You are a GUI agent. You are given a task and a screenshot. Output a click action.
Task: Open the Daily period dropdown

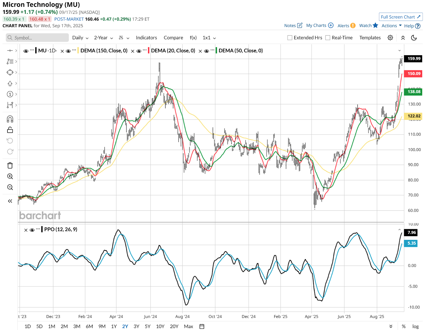[80, 38]
